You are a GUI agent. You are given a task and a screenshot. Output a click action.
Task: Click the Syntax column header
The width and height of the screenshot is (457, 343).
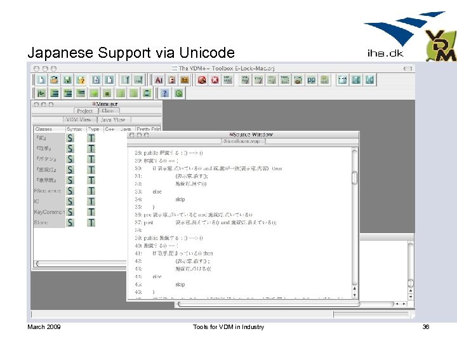(x=75, y=129)
